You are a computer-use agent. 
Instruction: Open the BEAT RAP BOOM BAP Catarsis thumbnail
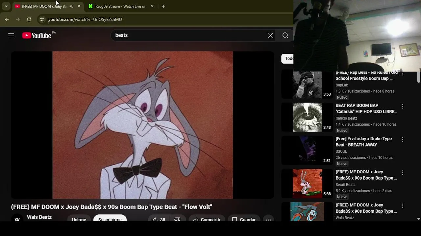tap(308, 117)
